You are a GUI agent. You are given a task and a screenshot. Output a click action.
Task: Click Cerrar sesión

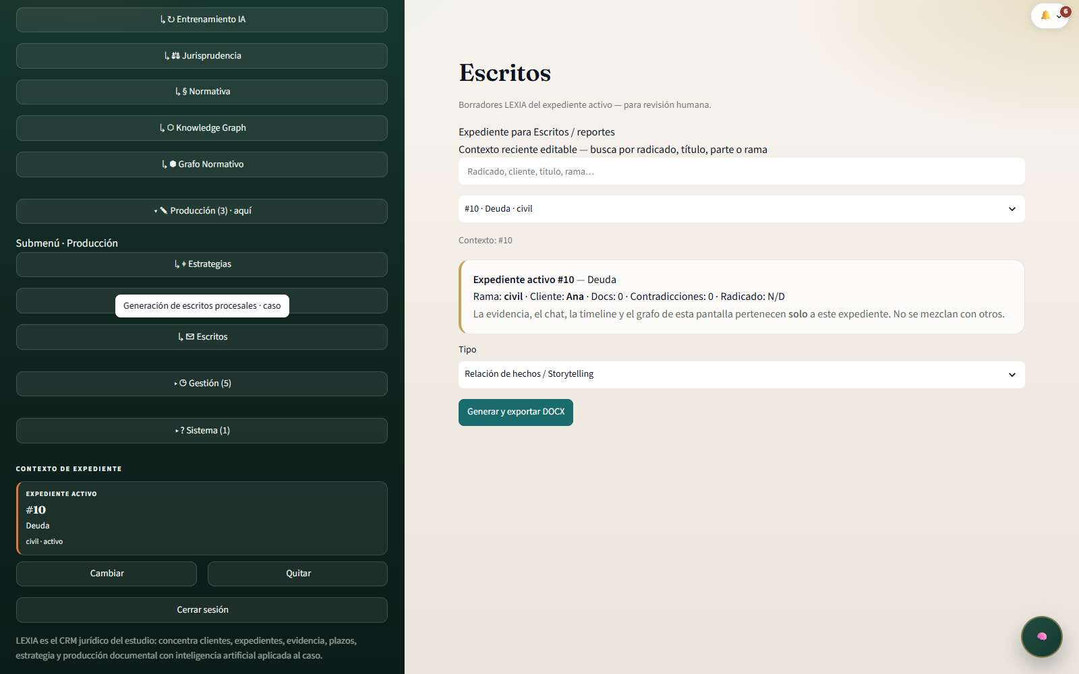point(202,610)
